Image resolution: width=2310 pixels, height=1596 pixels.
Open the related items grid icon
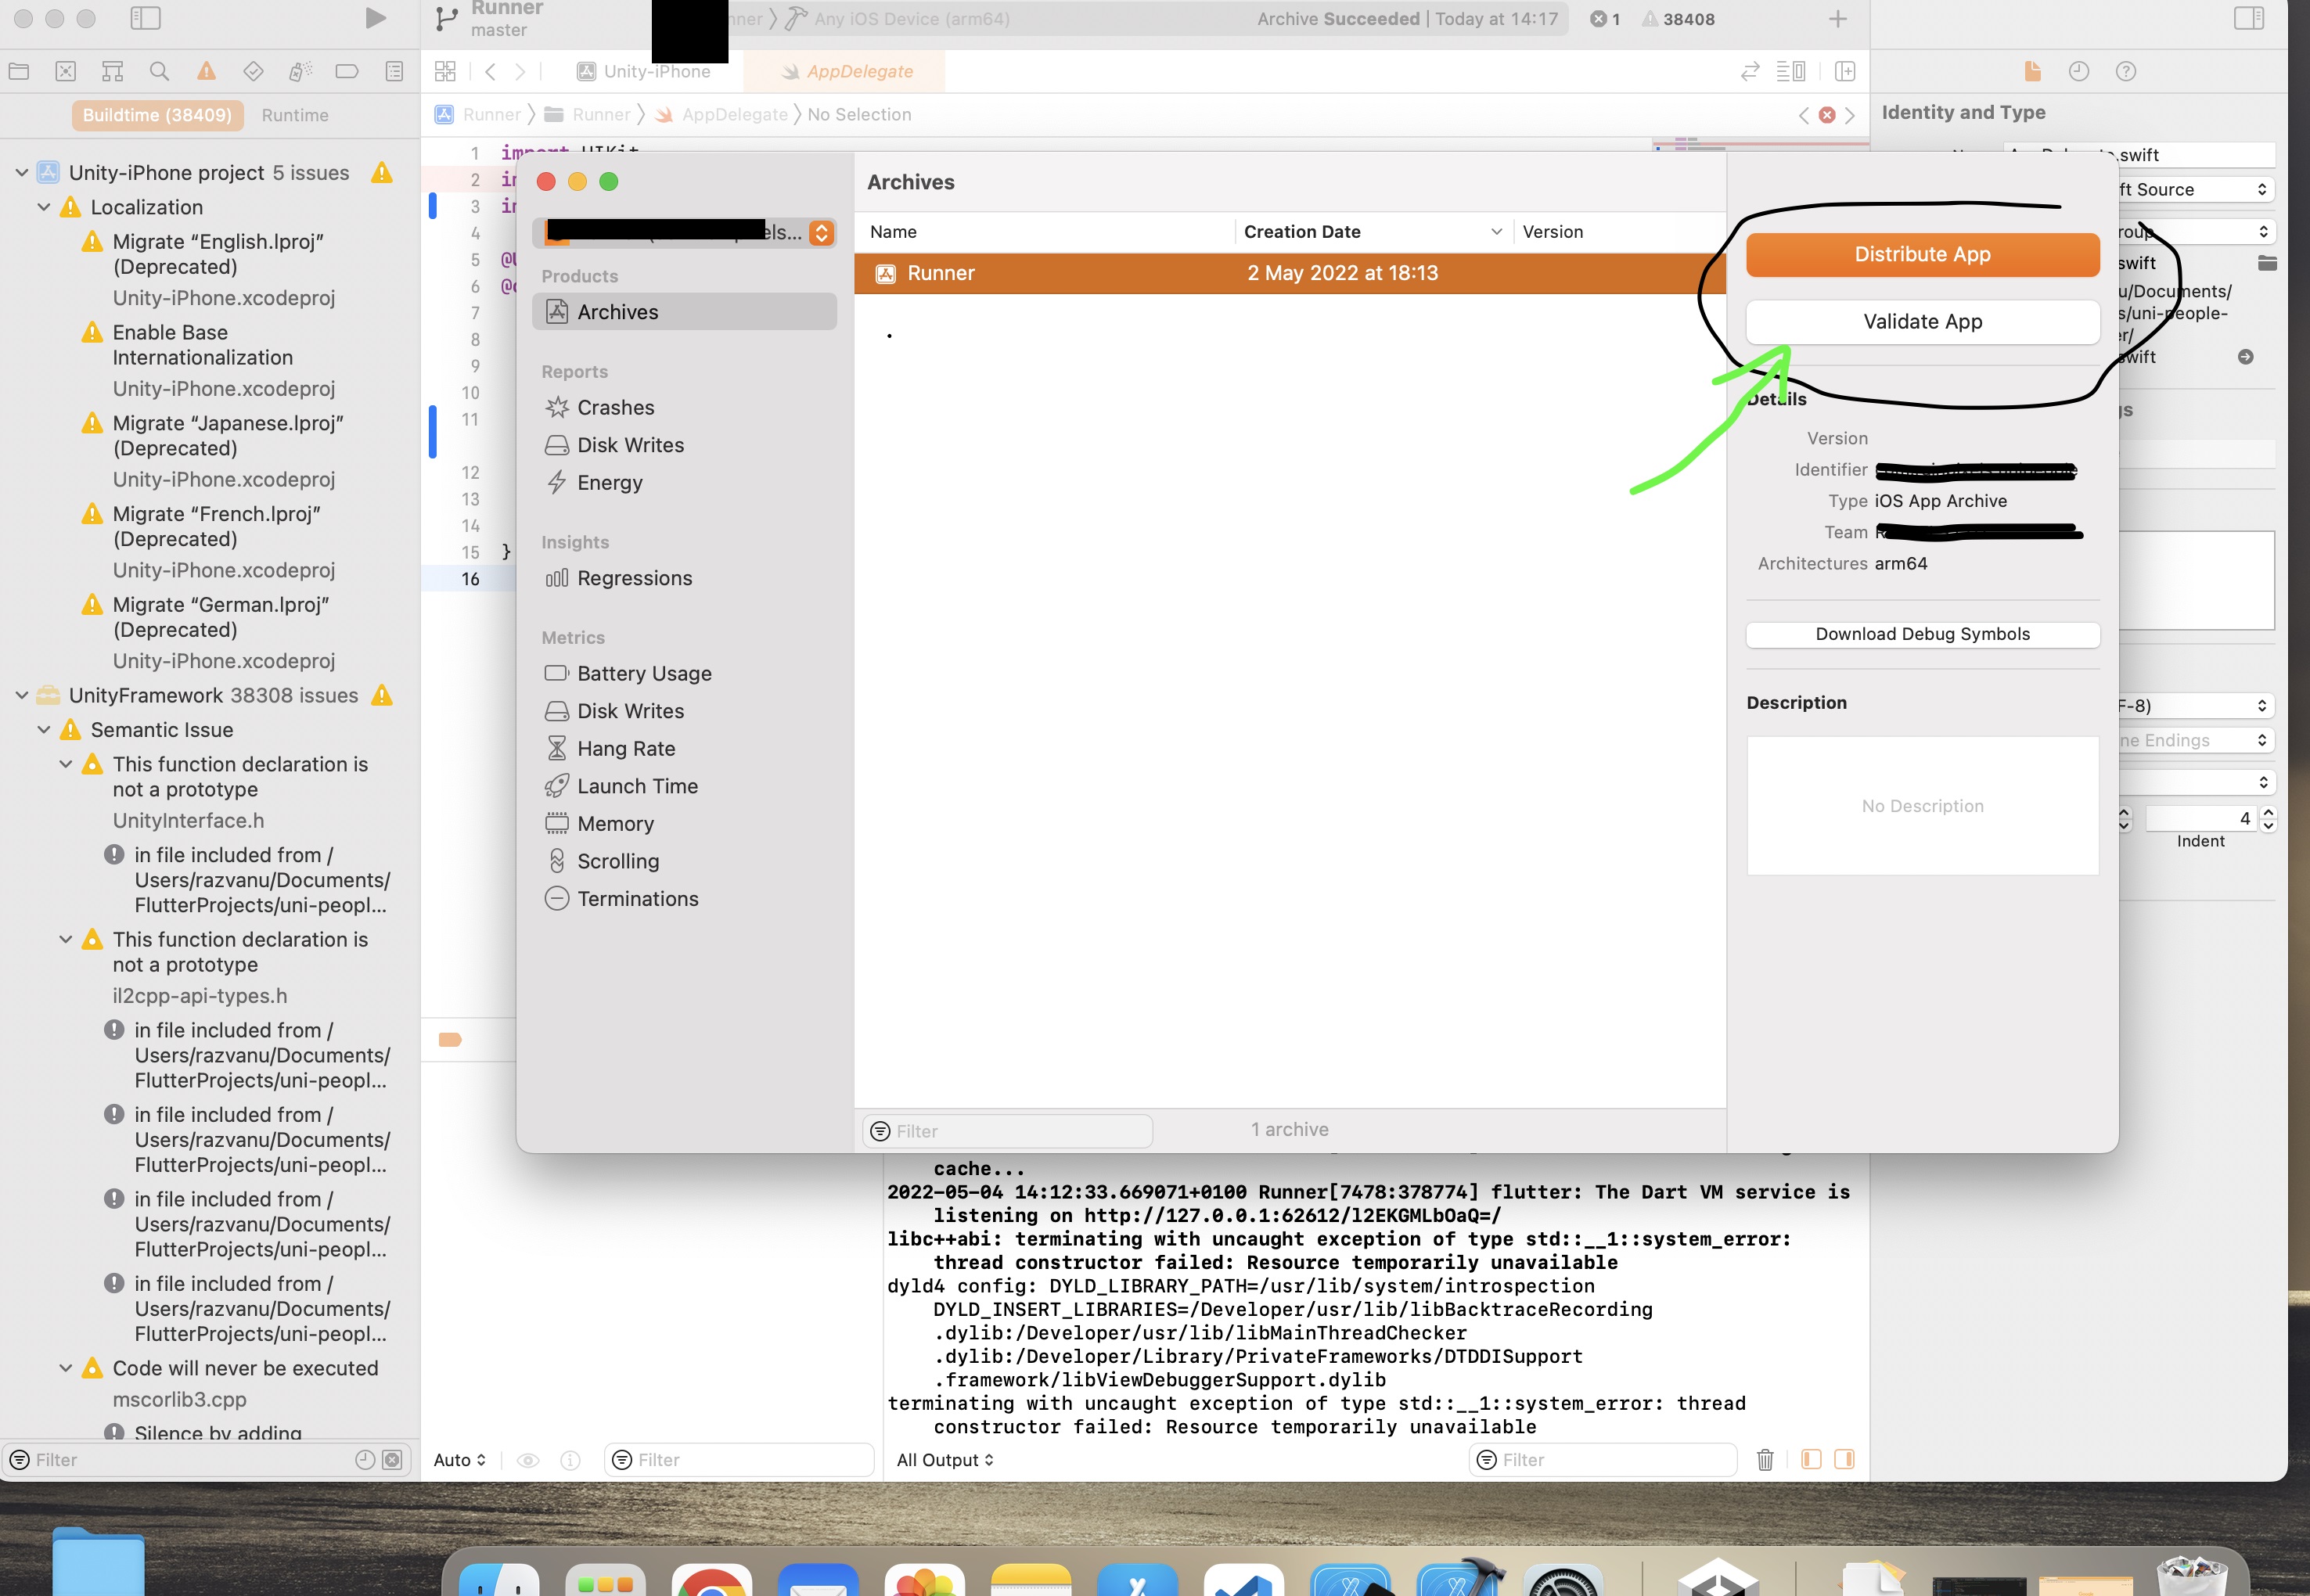(445, 71)
